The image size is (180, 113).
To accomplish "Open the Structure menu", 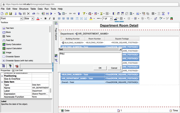I will click(x=24, y=9).
